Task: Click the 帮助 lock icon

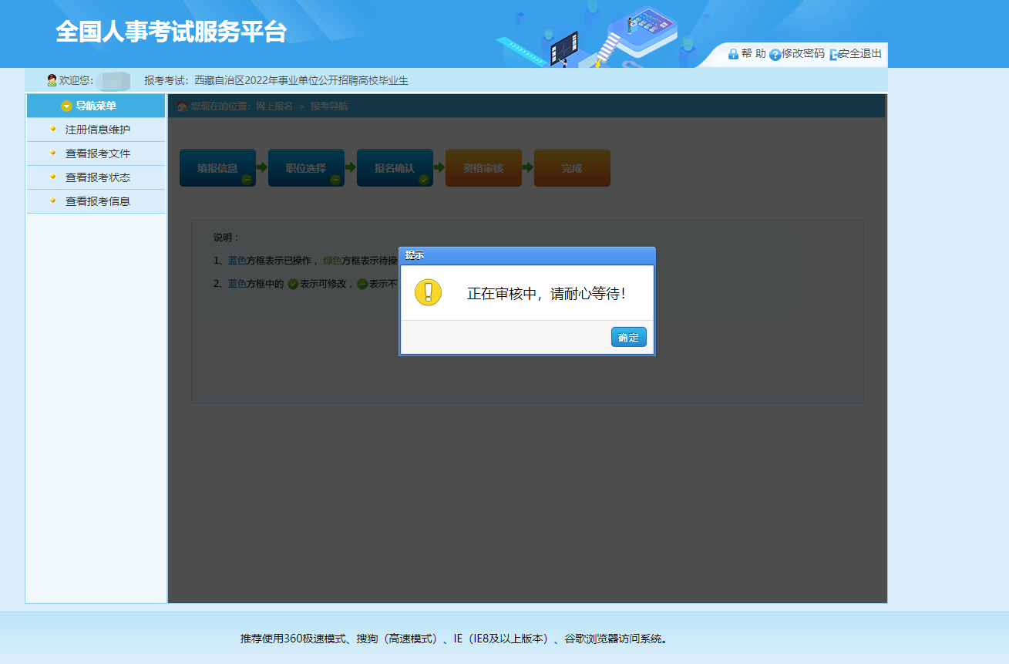Action: (x=733, y=54)
